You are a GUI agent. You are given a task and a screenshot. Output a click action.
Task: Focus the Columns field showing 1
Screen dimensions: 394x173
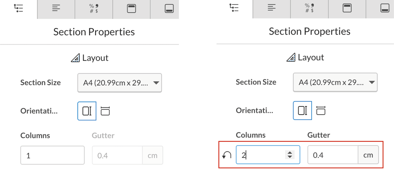tap(52, 155)
